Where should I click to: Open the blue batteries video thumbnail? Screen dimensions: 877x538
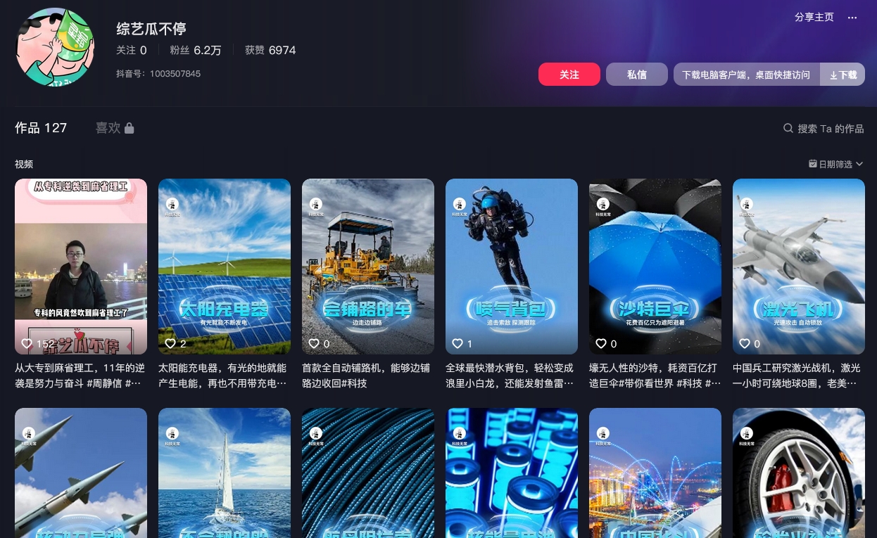pyautogui.click(x=512, y=473)
